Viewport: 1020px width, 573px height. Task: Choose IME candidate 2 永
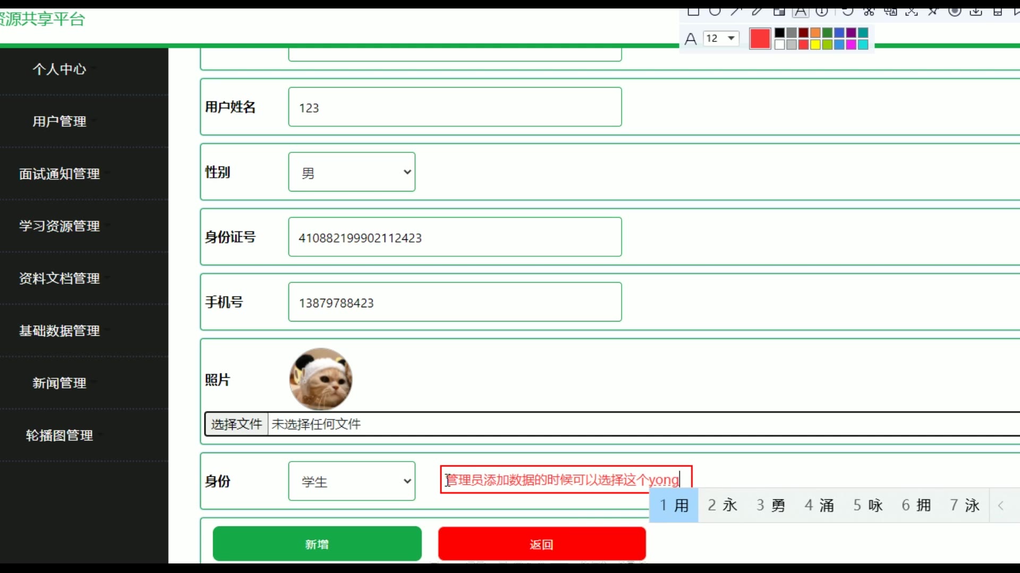(722, 505)
